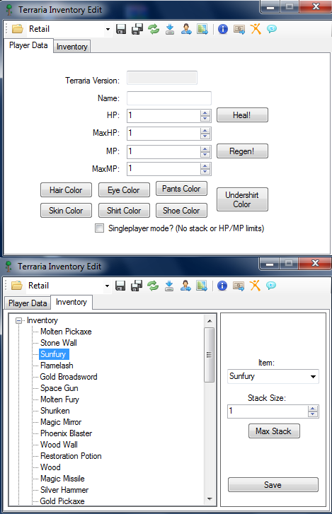The width and height of the screenshot is (332, 514).
Task: Select Phoenix Blaster in the inventory tree
Action: pyautogui.click(x=67, y=433)
